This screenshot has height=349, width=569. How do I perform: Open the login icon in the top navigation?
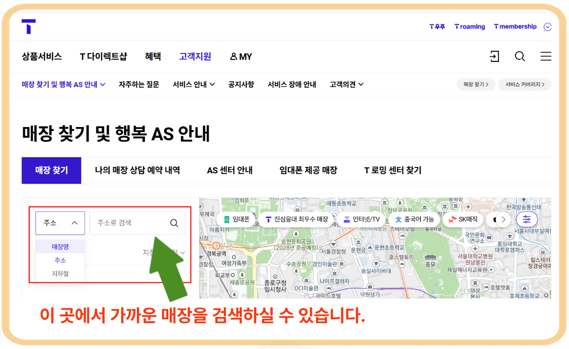(x=495, y=56)
